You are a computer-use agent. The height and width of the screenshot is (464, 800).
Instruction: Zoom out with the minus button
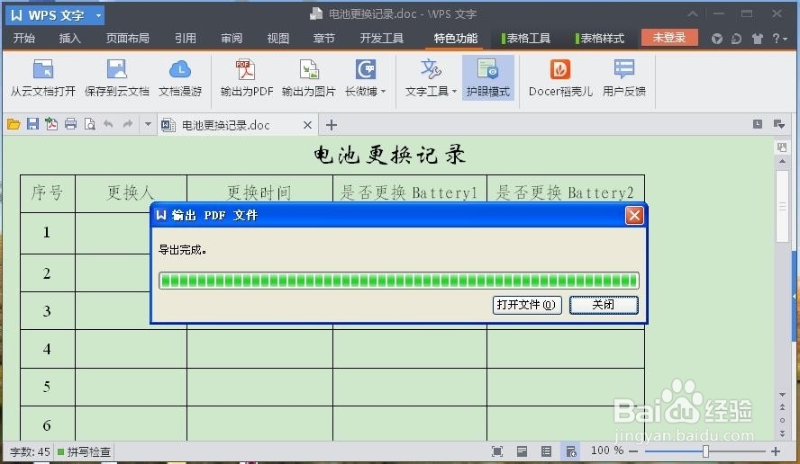pyautogui.click(x=633, y=451)
